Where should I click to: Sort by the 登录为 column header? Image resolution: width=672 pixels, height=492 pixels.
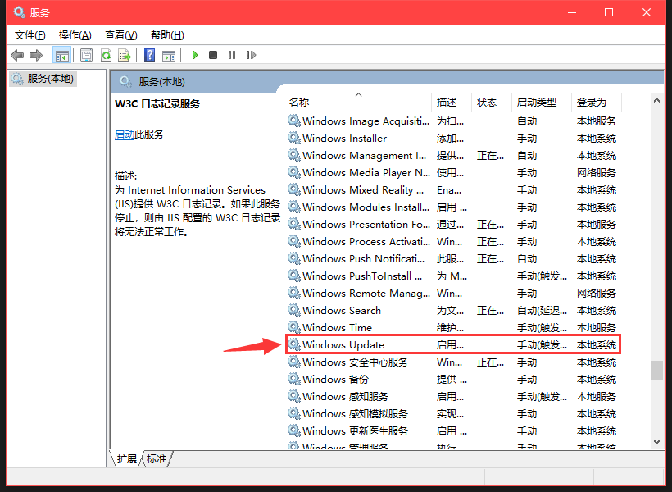pos(597,102)
